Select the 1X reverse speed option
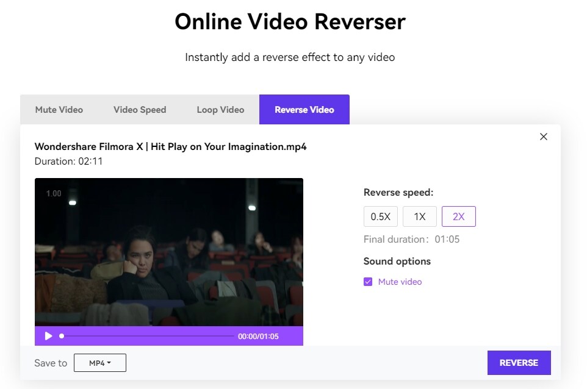The width and height of the screenshot is (587, 389). pos(419,216)
